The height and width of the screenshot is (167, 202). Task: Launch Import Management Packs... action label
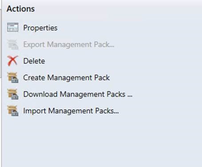[71, 111]
